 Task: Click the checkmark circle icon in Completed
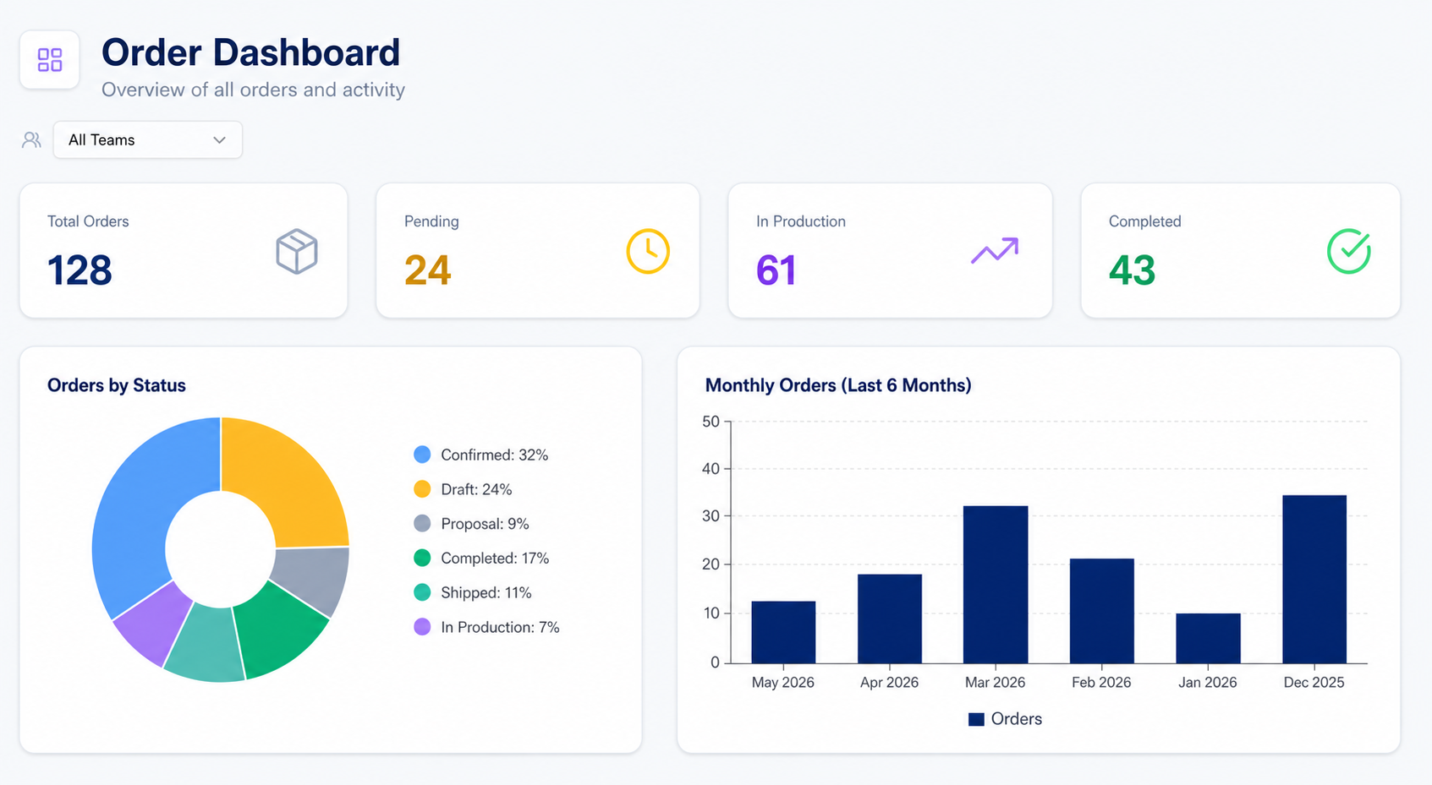(x=1349, y=251)
